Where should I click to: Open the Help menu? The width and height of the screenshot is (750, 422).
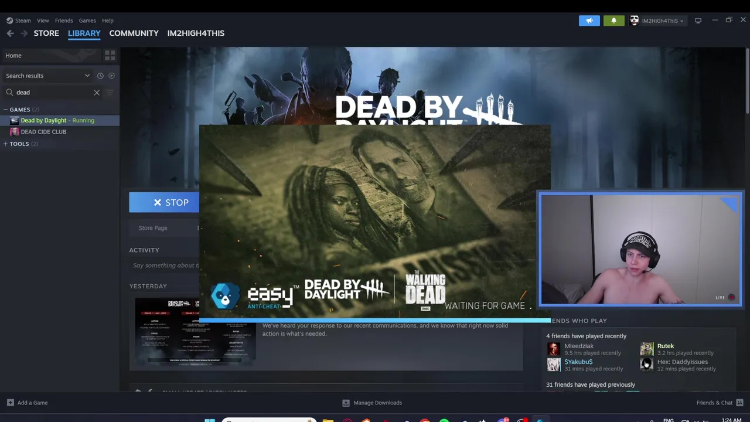(x=108, y=21)
